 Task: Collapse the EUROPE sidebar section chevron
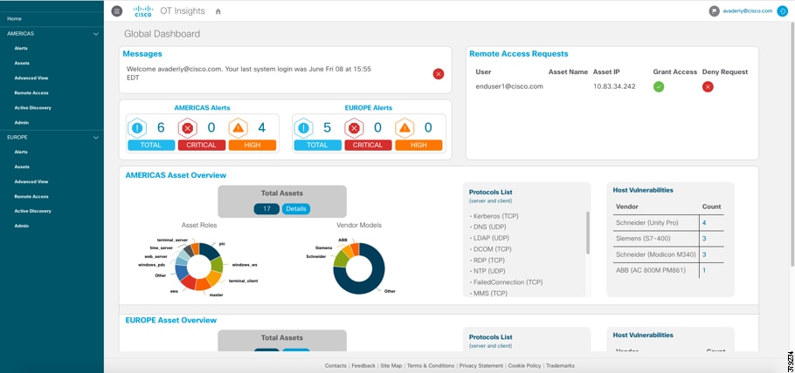pyautogui.click(x=96, y=137)
